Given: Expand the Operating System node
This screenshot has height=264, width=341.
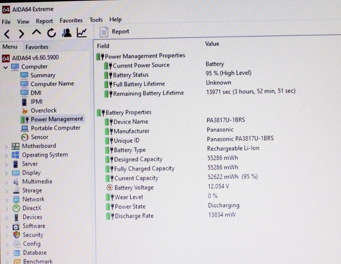Looking at the screenshot, I should tap(6, 155).
